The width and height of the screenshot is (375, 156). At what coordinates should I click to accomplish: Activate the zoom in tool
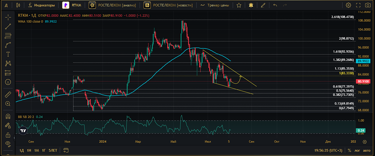(8, 104)
